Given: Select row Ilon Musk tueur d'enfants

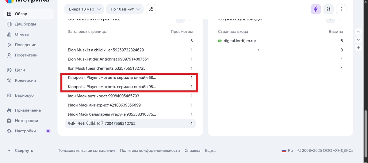Looking at the screenshot, I should [x=130, y=68].
